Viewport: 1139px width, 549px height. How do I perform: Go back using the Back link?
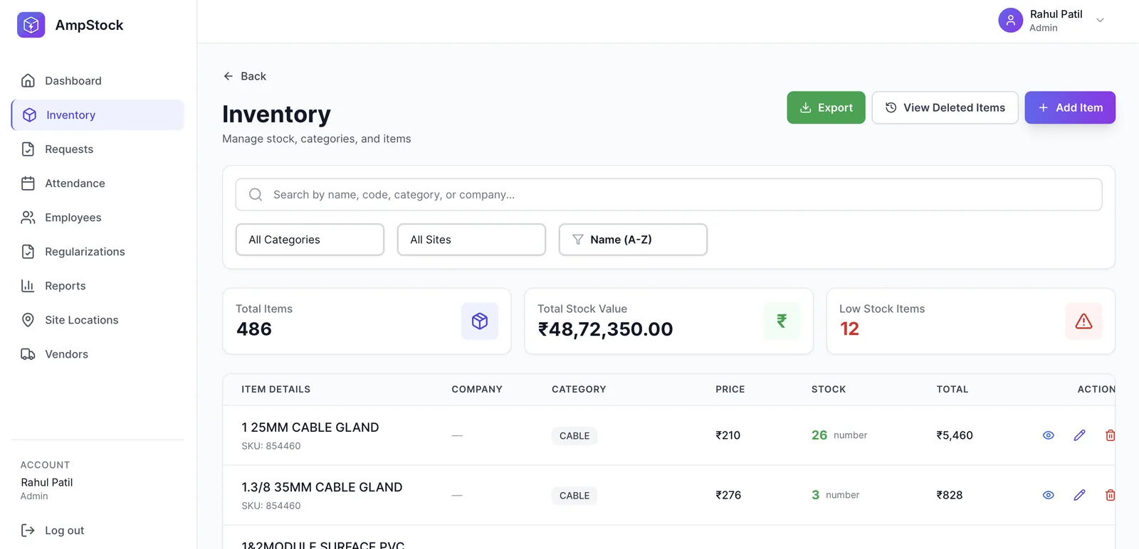click(x=244, y=76)
